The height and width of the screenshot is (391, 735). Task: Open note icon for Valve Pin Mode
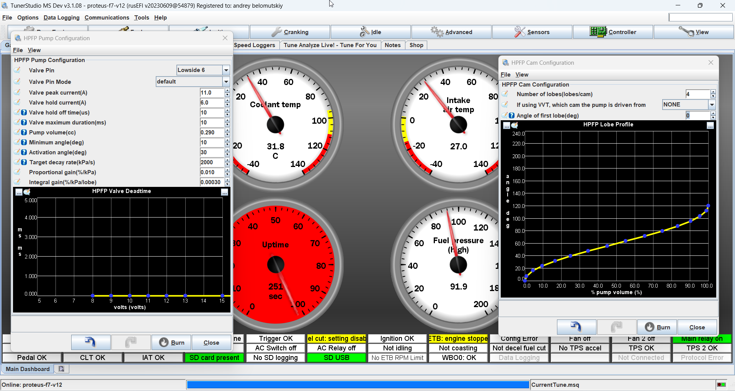pos(17,82)
